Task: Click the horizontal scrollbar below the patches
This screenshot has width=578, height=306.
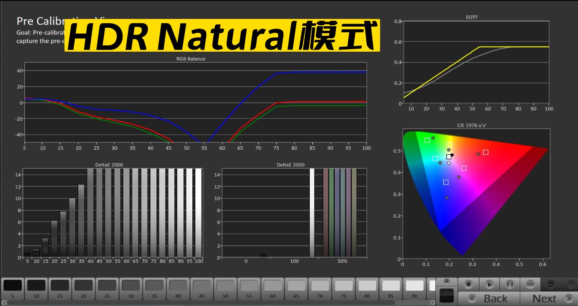Action: click(x=210, y=302)
